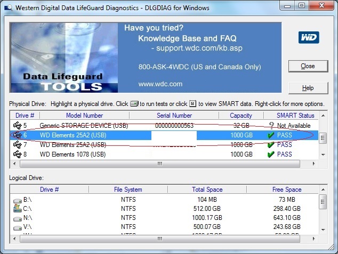Click the USB icon for drive 5
This screenshot has width=338, height=254.
(x=18, y=125)
